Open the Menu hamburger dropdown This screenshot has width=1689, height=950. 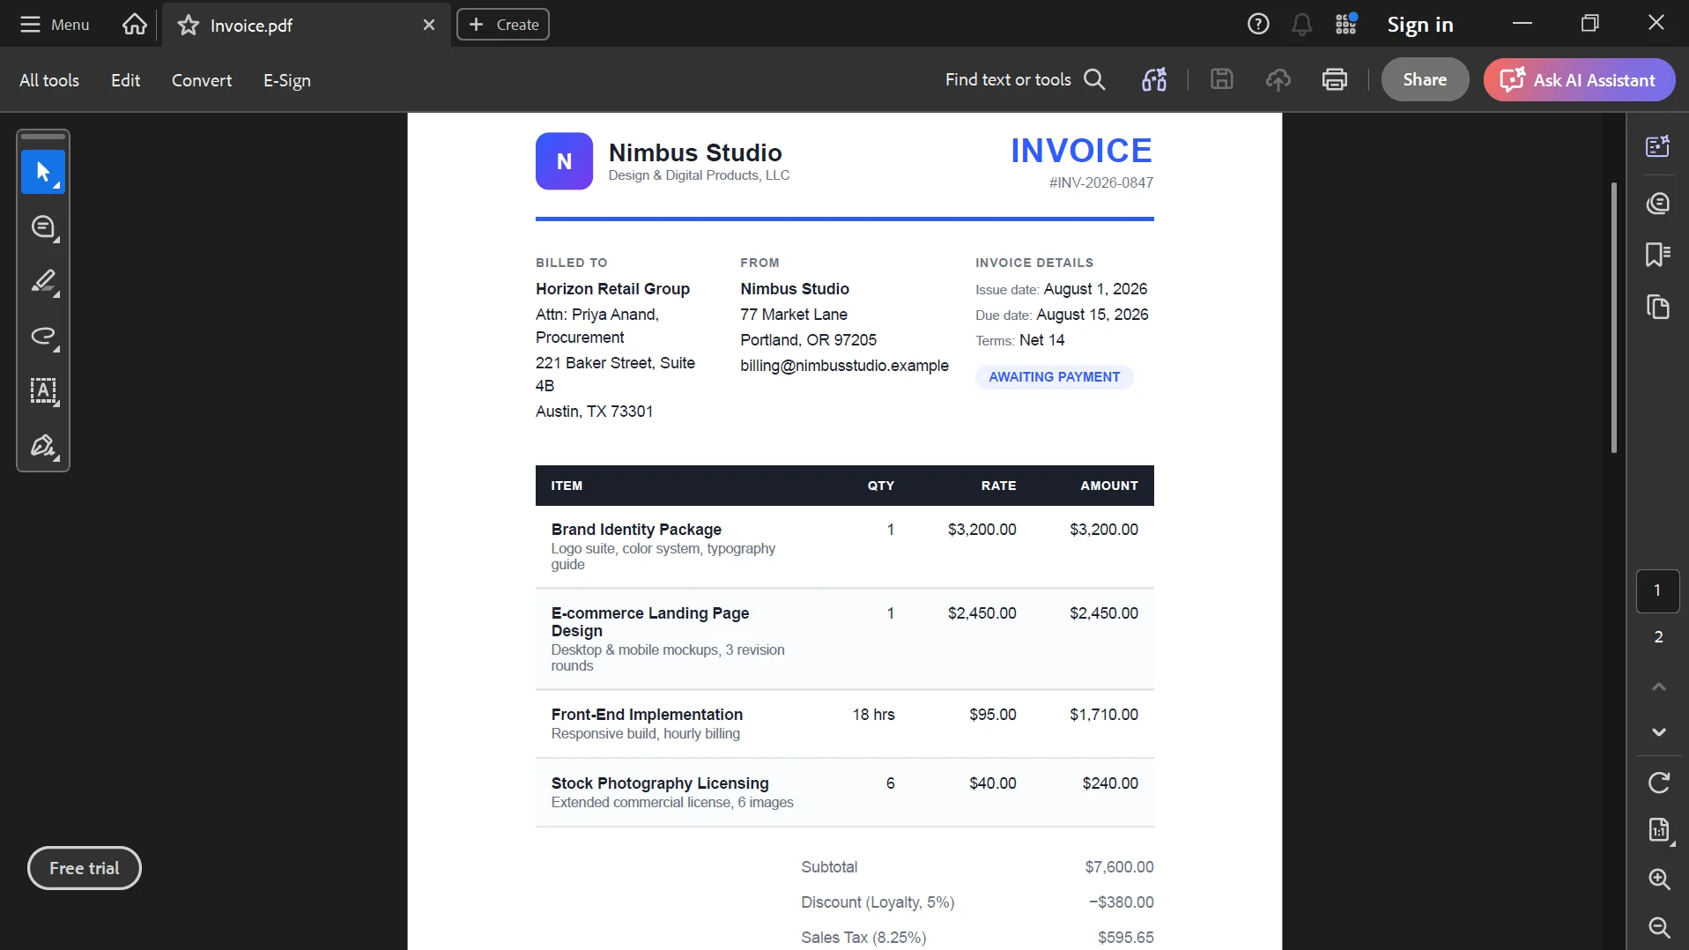(x=55, y=25)
